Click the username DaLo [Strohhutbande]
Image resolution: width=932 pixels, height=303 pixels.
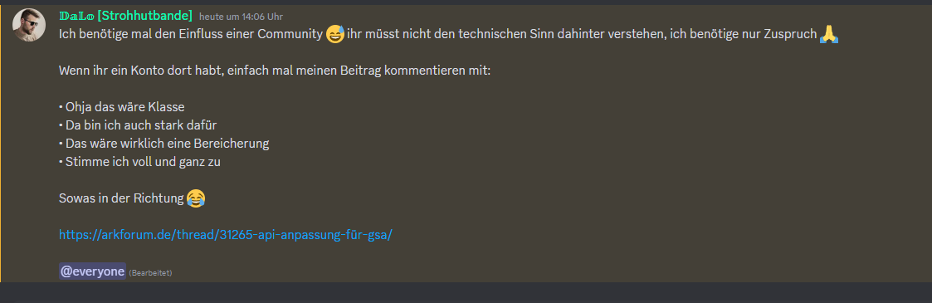125,16
